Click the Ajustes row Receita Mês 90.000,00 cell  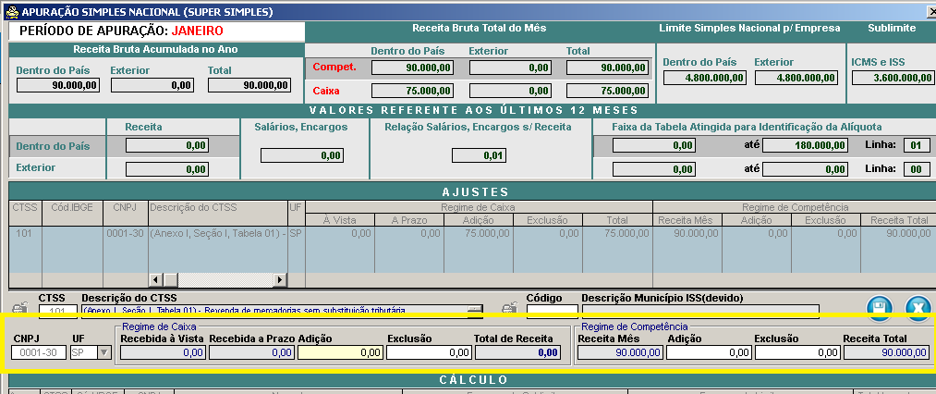click(687, 233)
